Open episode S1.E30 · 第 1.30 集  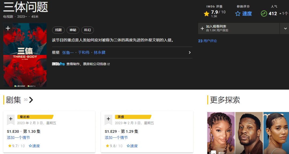click(24, 132)
